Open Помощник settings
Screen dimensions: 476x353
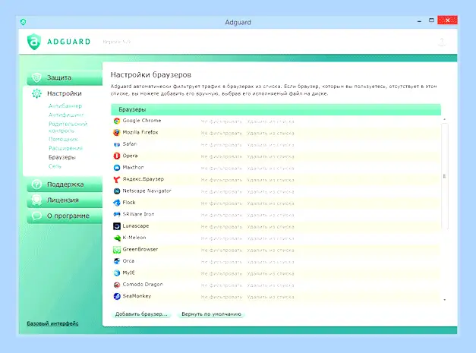click(63, 140)
